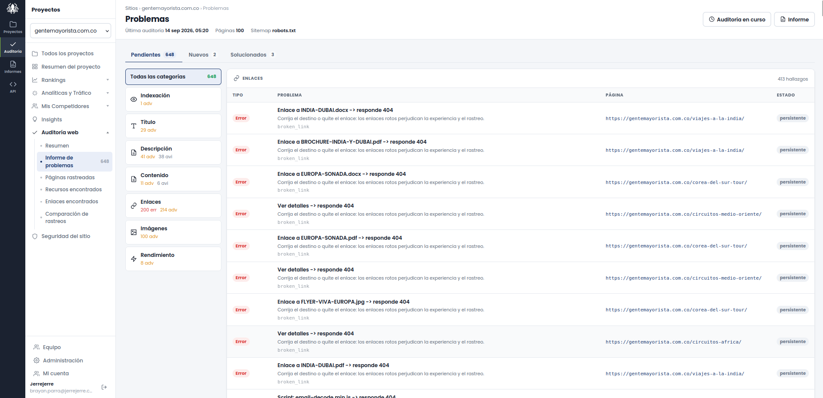Open Enlaces encontrados submenu item
The height and width of the screenshot is (398, 823).
[x=72, y=202]
